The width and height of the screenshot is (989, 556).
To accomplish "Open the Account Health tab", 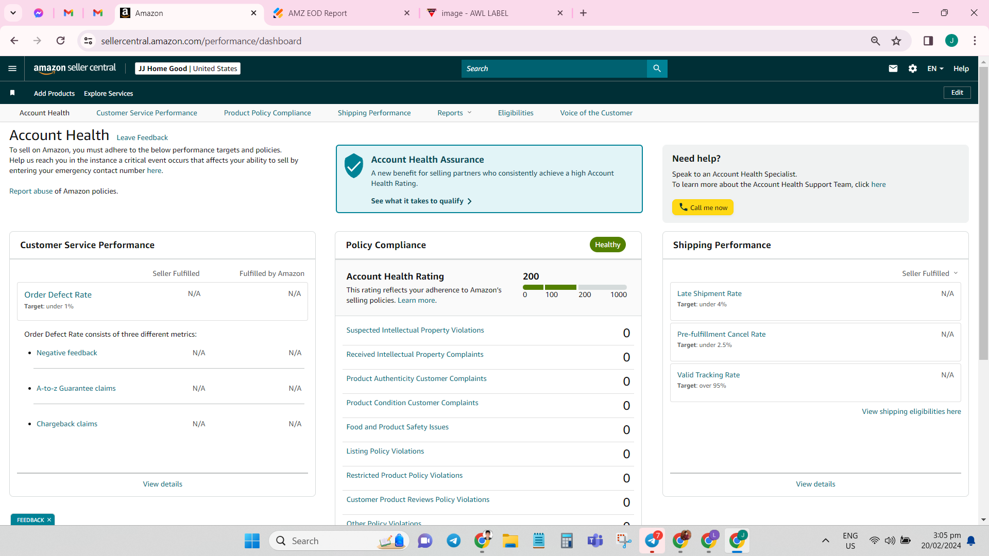I will pos(44,113).
